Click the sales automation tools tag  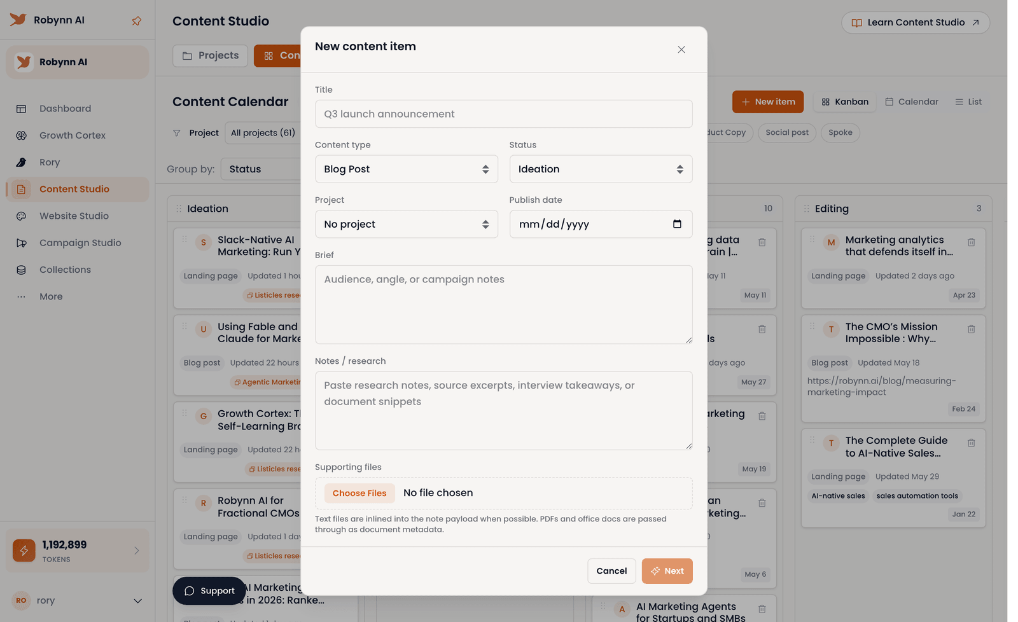[x=917, y=496]
